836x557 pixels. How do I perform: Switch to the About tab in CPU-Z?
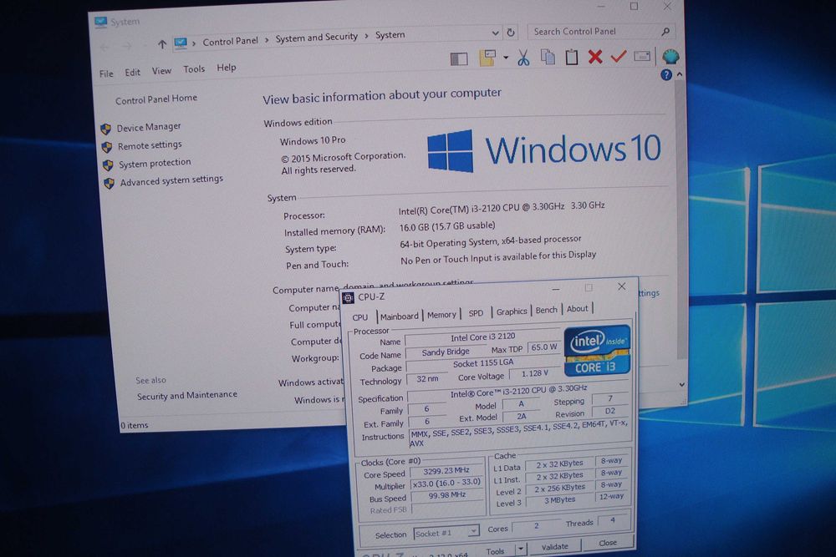pos(578,308)
